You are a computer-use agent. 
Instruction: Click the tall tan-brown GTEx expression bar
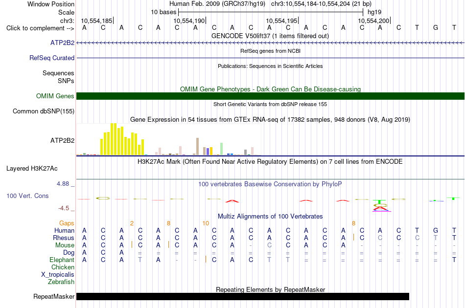click(x=198, y=146)
